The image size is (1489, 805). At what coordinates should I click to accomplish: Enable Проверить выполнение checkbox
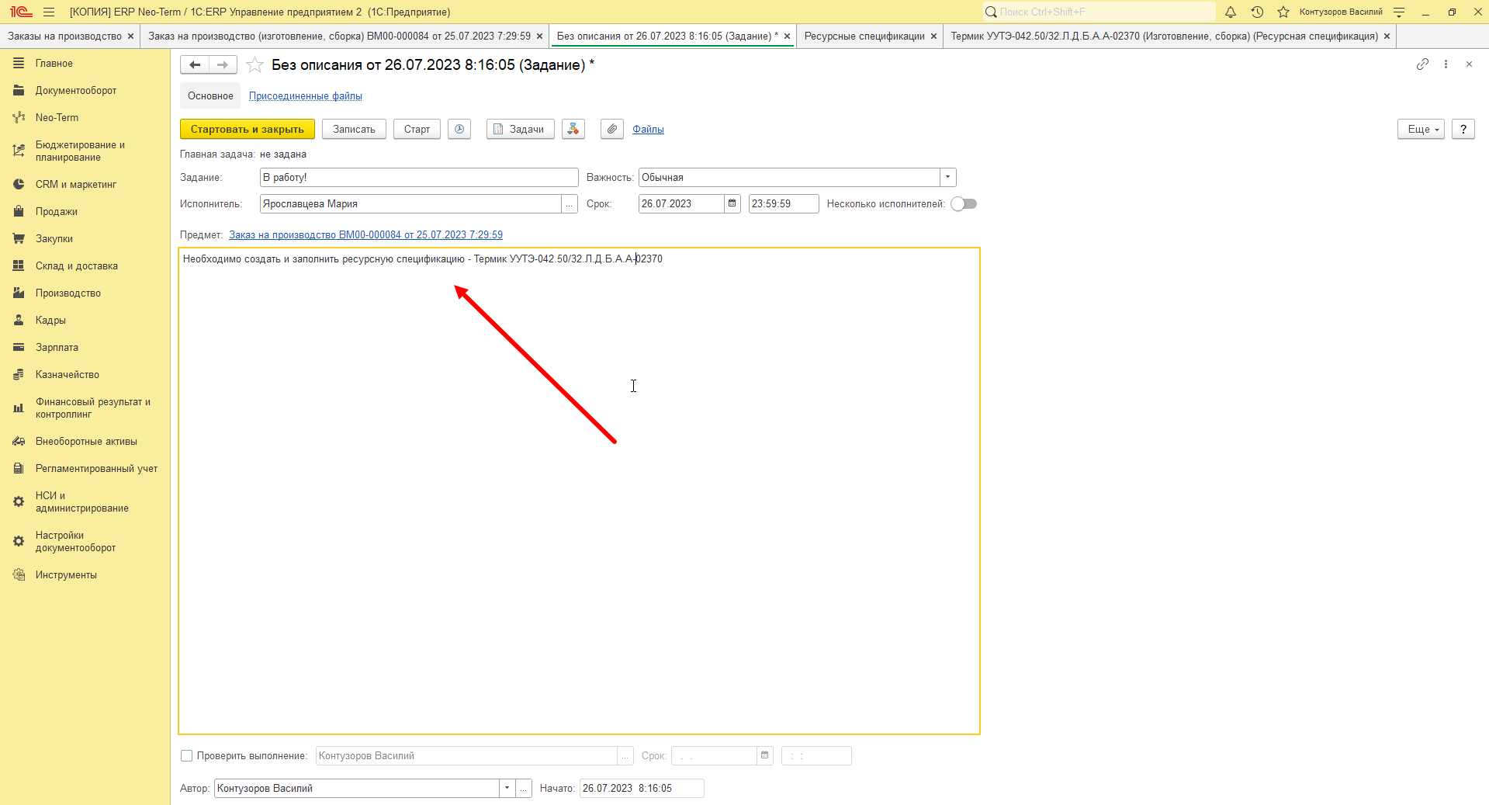pyautogui.click(x=186, y=755)
